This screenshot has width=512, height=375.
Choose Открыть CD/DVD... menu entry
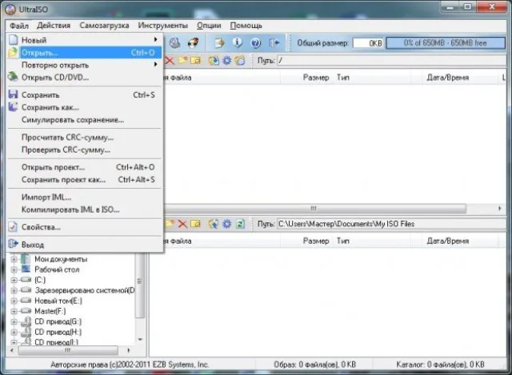(85, 78)
